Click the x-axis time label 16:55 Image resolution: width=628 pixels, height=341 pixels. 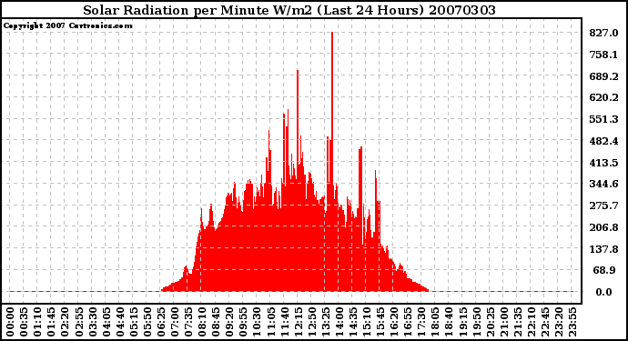[408, 322]
